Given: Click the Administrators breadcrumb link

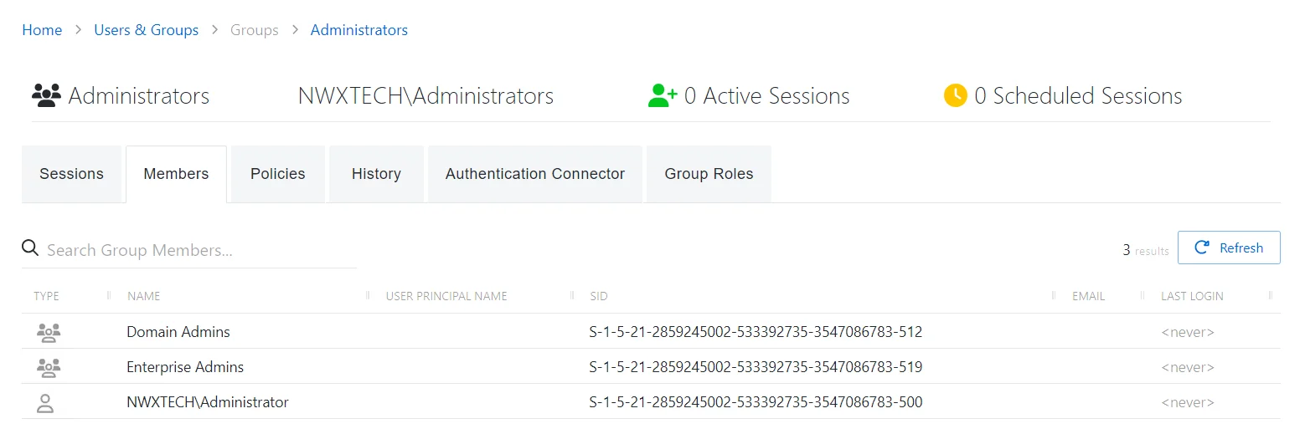Looking at the screenshot, I should (x=359, y=30).
